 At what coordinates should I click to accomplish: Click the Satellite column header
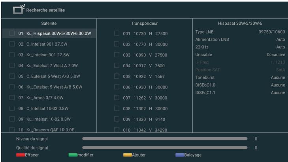tap(49, 24)
